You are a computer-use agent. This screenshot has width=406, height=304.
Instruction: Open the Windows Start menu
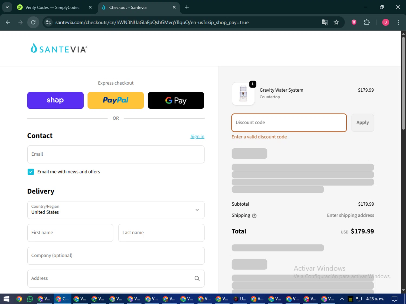[6, 299]
